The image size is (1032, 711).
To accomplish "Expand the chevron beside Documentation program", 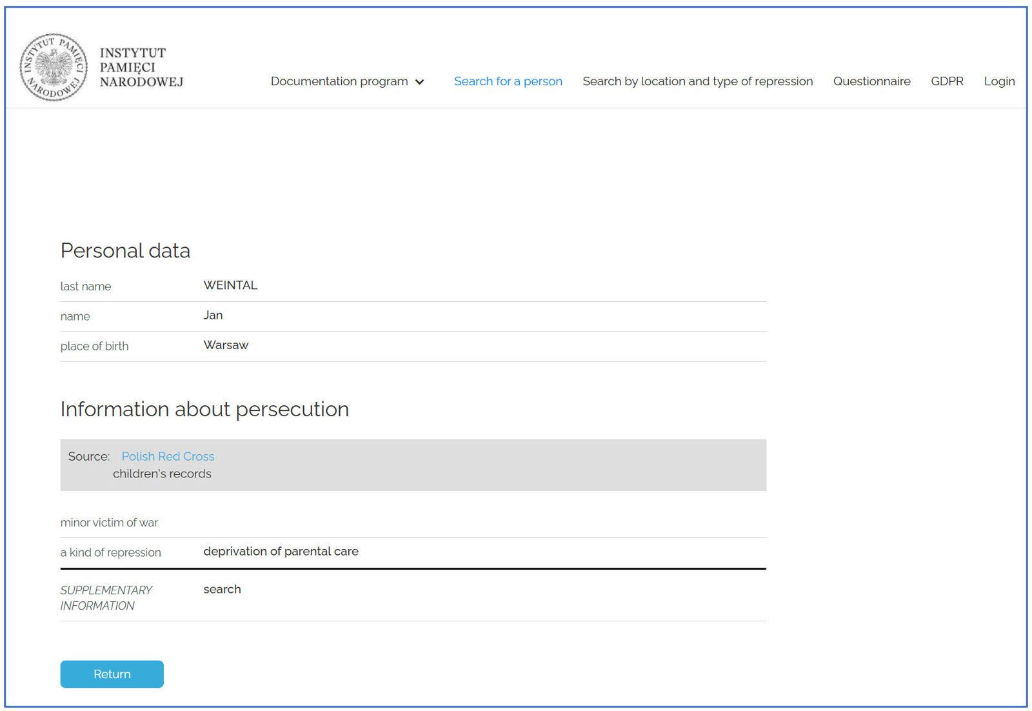I will (420, 82).
